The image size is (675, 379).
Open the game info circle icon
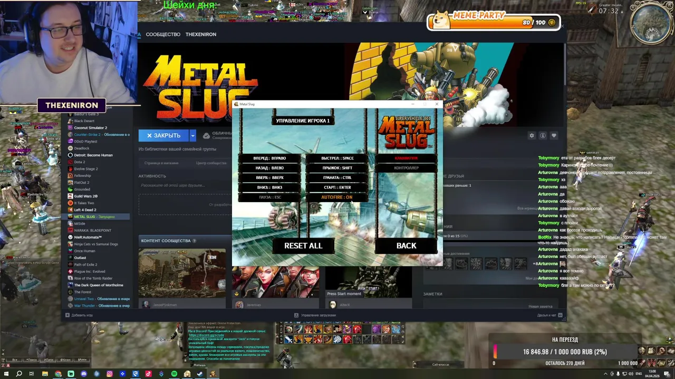point(543,136)
